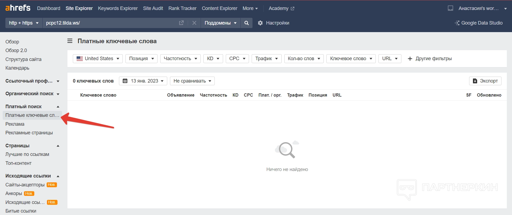
Task: Open United States country dropdown
Action: (98, 59)
